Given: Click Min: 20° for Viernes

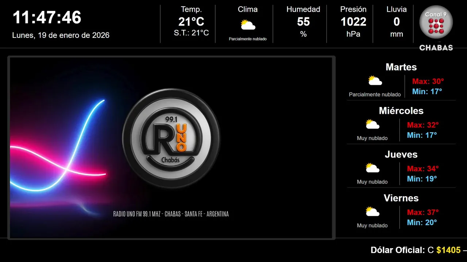Looking at the screenshot, I should coord(422,223).
